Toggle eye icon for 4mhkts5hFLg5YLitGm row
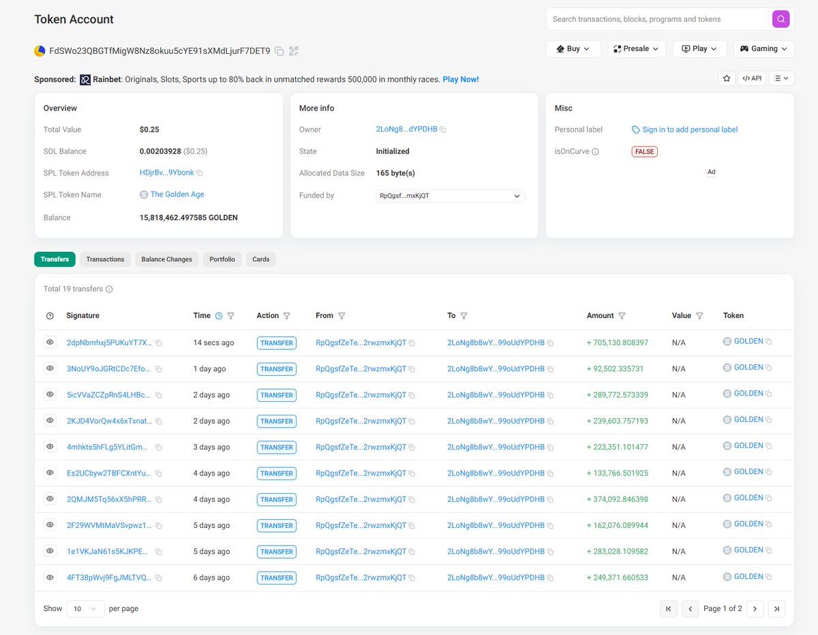 (50, 446)
